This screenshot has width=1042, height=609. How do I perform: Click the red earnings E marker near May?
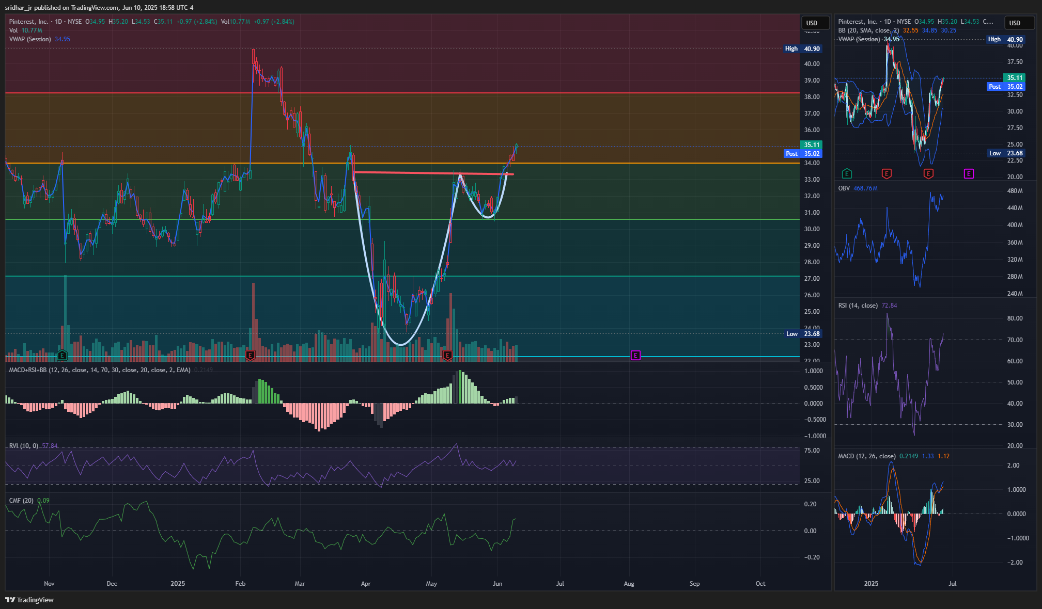point(447,355)
